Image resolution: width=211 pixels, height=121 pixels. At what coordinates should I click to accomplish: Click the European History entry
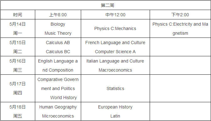click(115, 107)
